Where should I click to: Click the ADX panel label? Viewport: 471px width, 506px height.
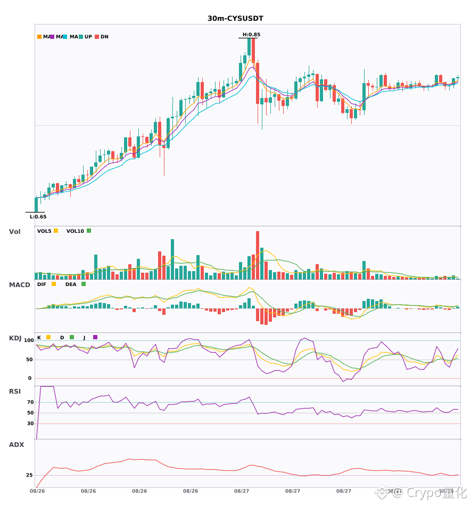tap(16, 444)
